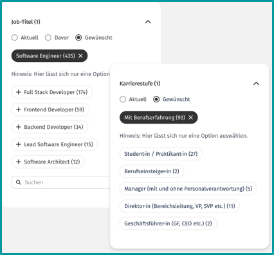
Task: Click plus icon beside Frontend Developer
Action: coord(19,109)
